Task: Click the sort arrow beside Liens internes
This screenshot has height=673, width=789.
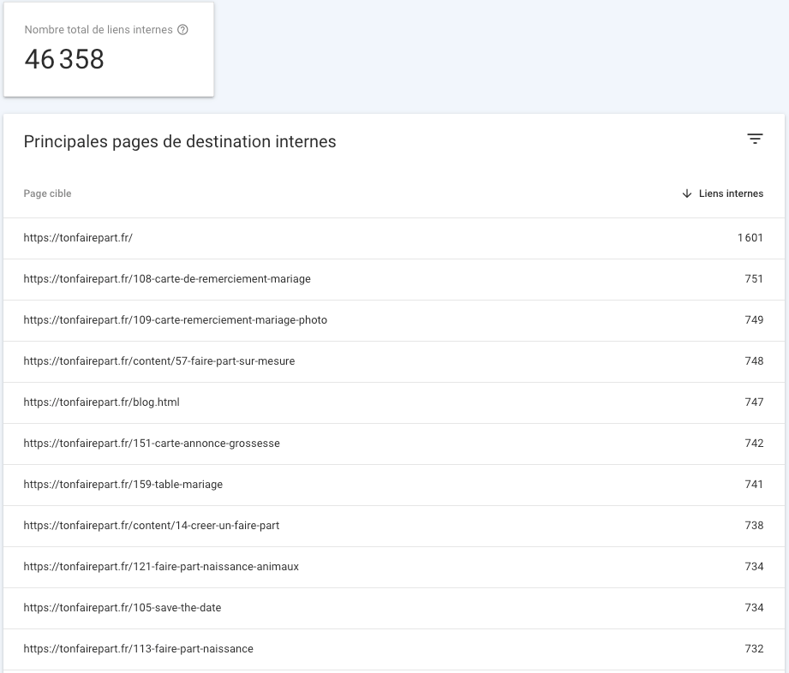Action: pyautogui.click(x=687, y=194)
